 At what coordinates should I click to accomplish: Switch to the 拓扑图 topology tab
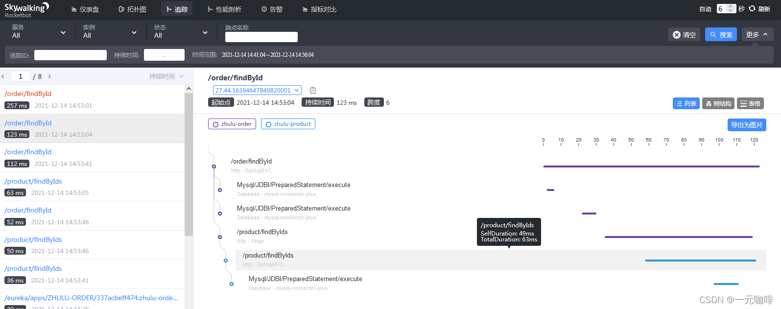[132, 9]
